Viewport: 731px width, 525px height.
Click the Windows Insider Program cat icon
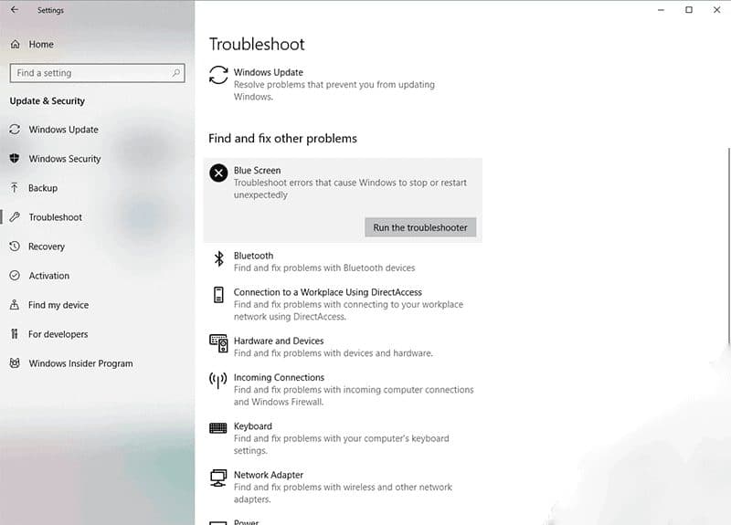point(15,362)
